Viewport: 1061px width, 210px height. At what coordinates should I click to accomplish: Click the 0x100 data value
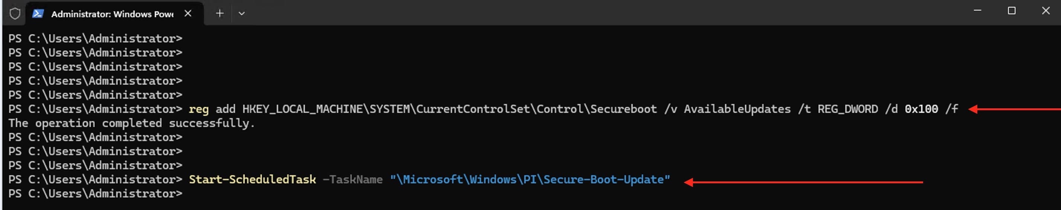921,109
